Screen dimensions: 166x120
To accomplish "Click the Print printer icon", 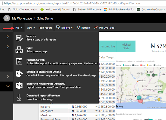I will point(19,50).
